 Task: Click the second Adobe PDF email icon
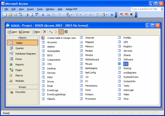tap(127, 15)
